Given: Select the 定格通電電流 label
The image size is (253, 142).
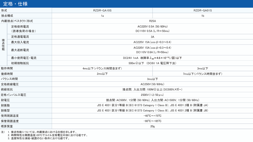Looking at the screenshot, I should [x=20, y=37].
